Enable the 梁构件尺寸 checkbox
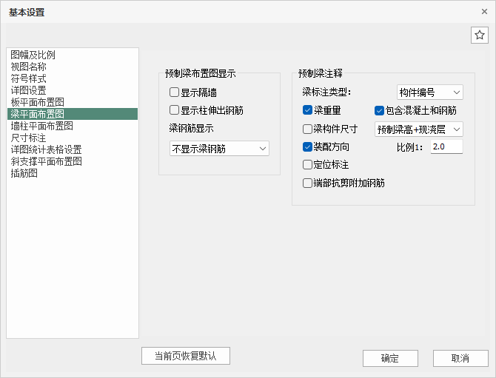 (x=308, y=129)
